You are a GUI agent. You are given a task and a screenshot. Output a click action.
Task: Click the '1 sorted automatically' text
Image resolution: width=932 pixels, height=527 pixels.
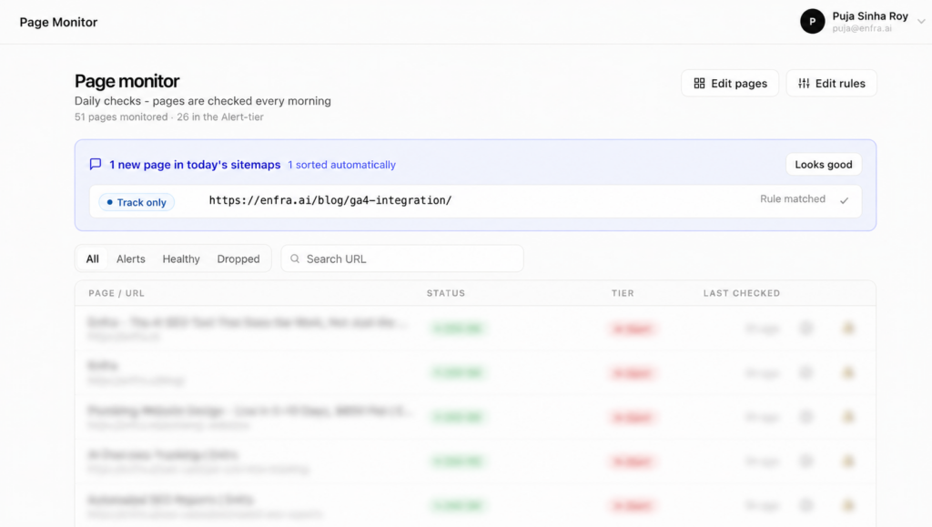pos(342,165)
